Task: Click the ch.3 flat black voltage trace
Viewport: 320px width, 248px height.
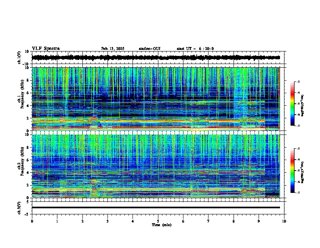Action: pyautogui.click(x=156, y=207)
